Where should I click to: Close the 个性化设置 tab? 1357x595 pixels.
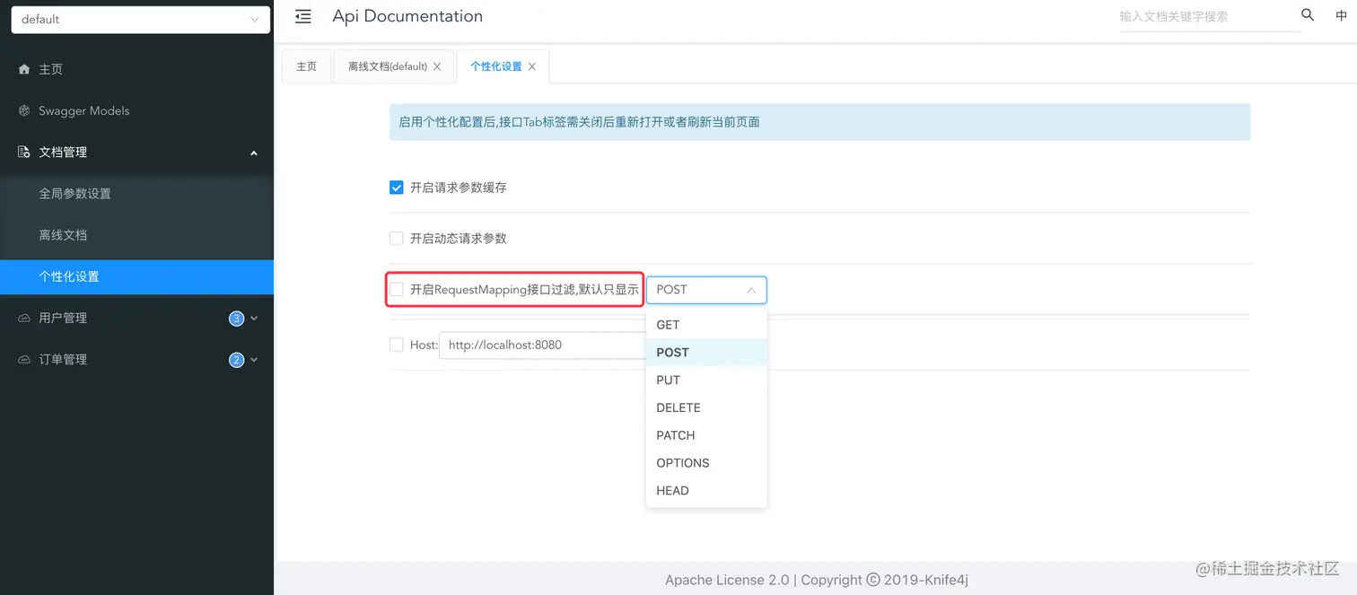click(532, 66)
